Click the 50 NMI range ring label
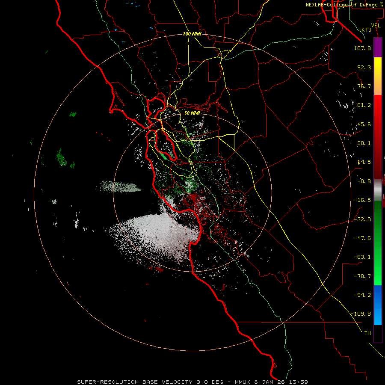 click(x=192, y=113)
